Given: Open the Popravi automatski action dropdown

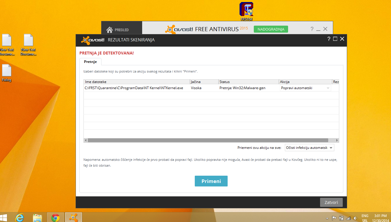Looking at the screenshot, I should click(305, 88).
